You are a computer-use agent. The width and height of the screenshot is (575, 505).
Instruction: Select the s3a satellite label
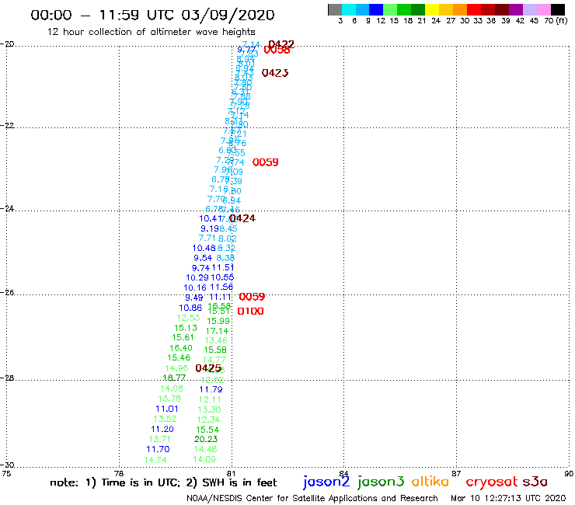point(535,482)
